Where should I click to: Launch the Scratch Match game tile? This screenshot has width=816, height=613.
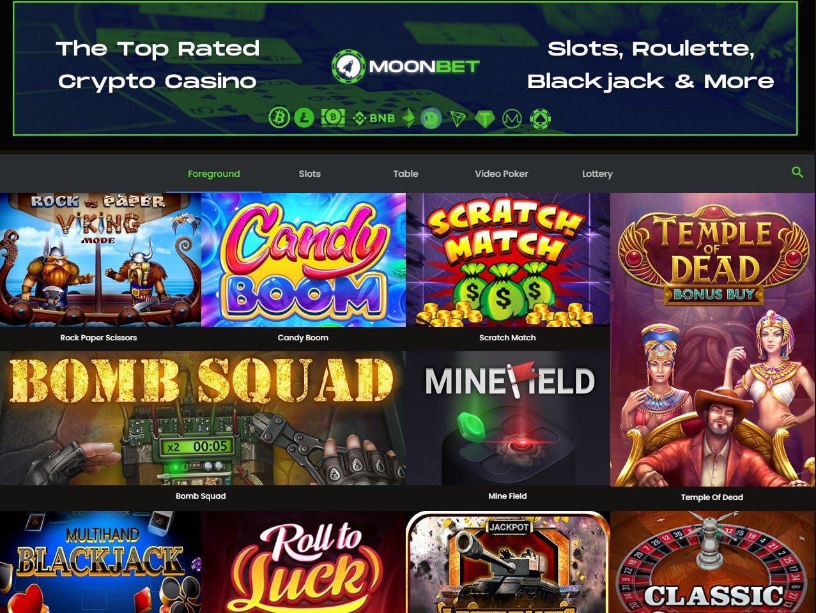508,260
